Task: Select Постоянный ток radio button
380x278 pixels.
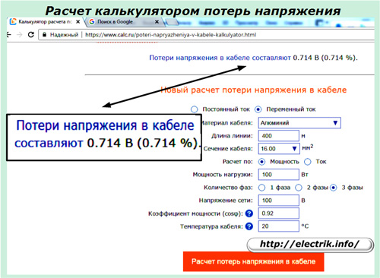Action: click(195, 109)
